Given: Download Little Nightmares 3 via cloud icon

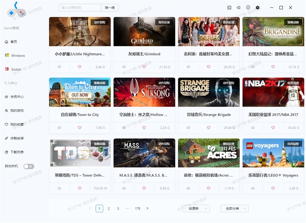Looking at the screenshot, I should pyautogui.click(x=59, y=67).
